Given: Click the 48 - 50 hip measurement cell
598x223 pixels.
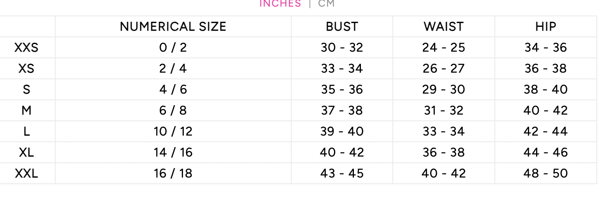Looking at the screenshot, I should click(x=546, y=173).
